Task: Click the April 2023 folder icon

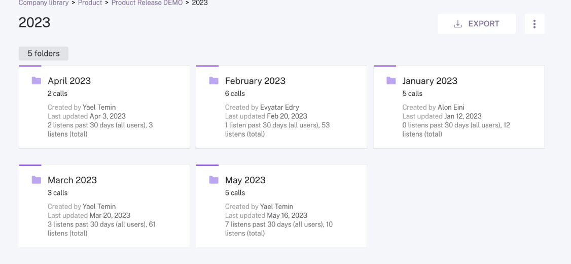Action: pyautogui.click(x=37, y=81)
